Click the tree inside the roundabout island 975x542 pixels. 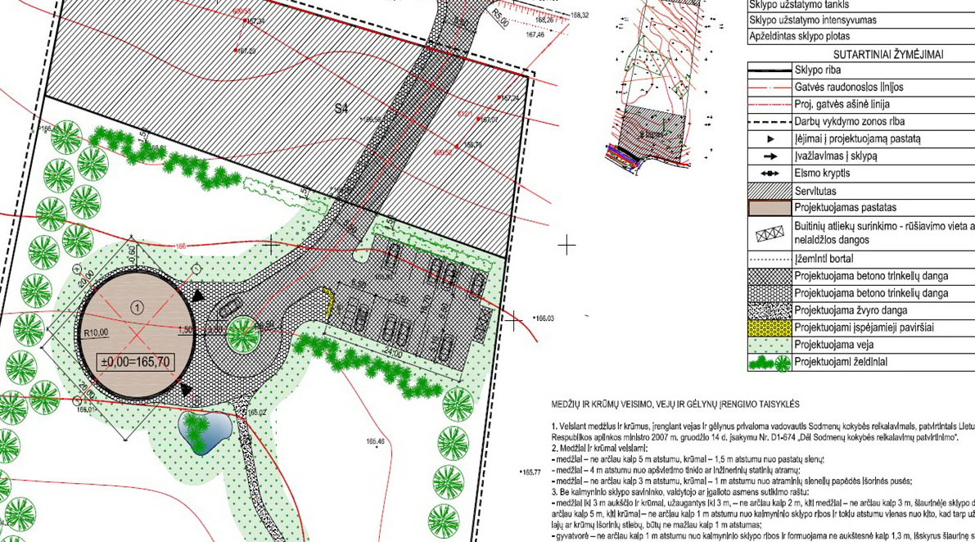click(242, 333)
